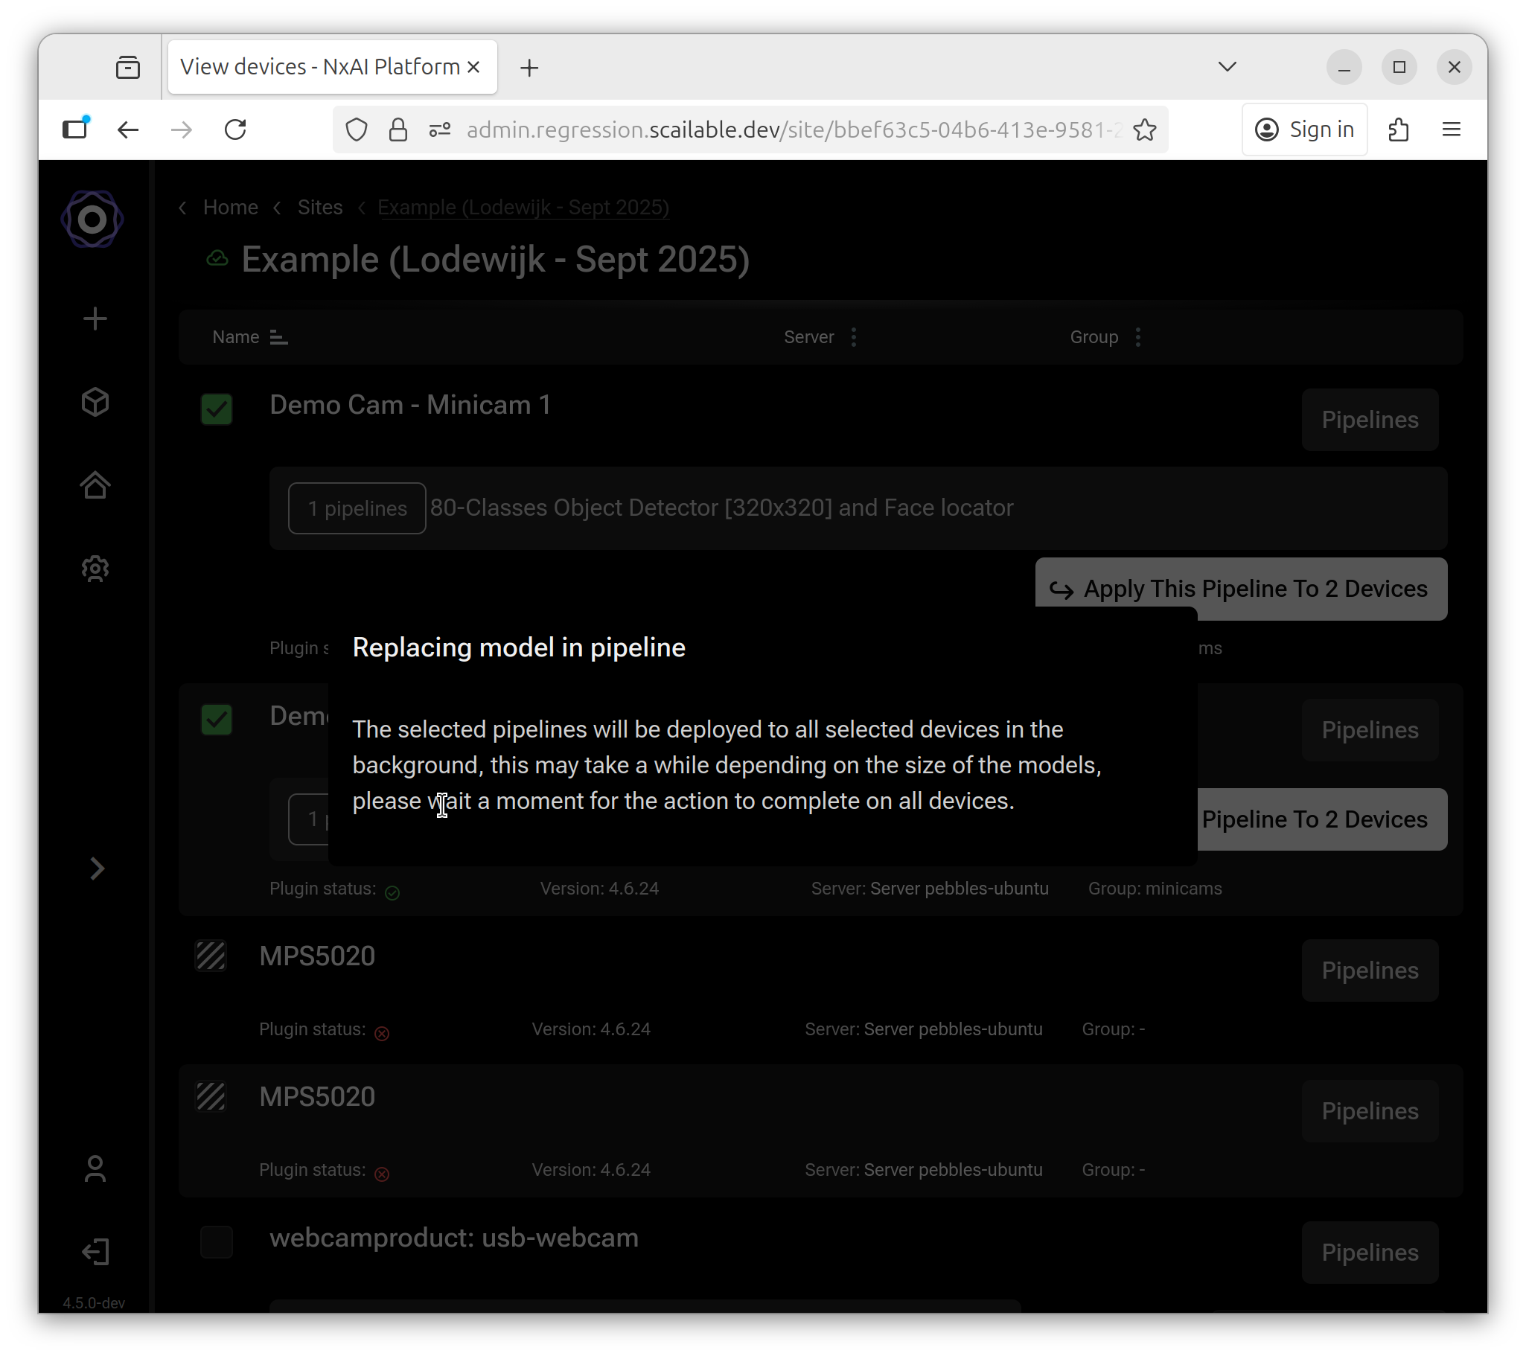
Task: Click the plus icon in left sidebar
Action: click(x=95, y=319)
